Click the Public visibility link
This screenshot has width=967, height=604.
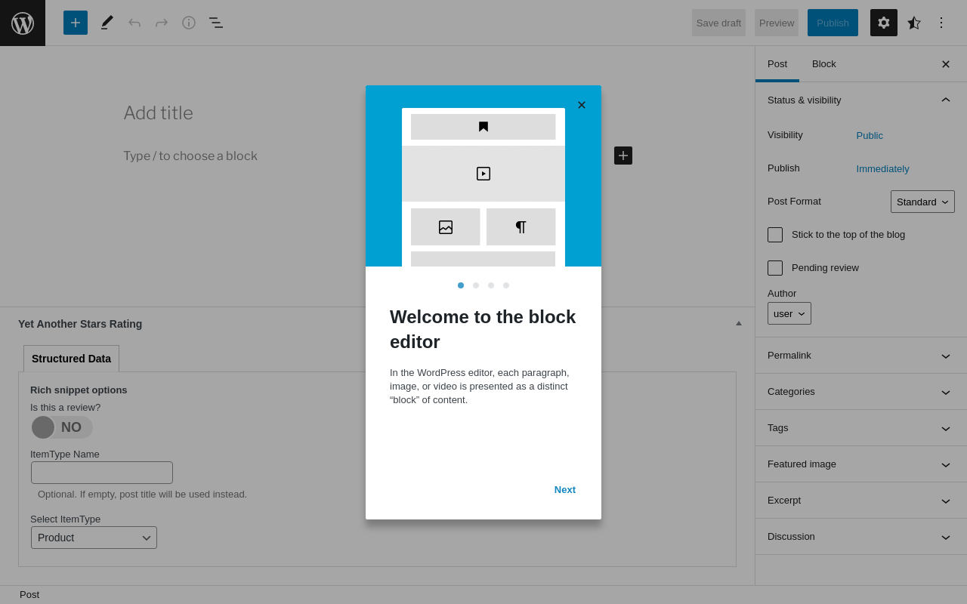pyautogui.click(x=870, y=135)
